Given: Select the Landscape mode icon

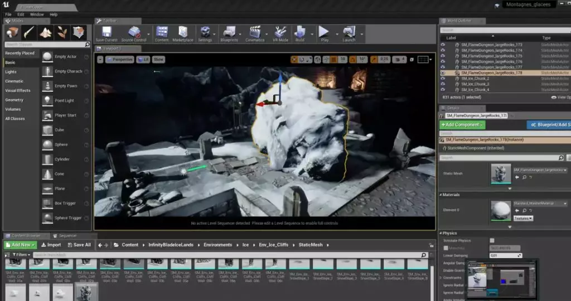Looking at the screenshot, I should click(46, 33).
